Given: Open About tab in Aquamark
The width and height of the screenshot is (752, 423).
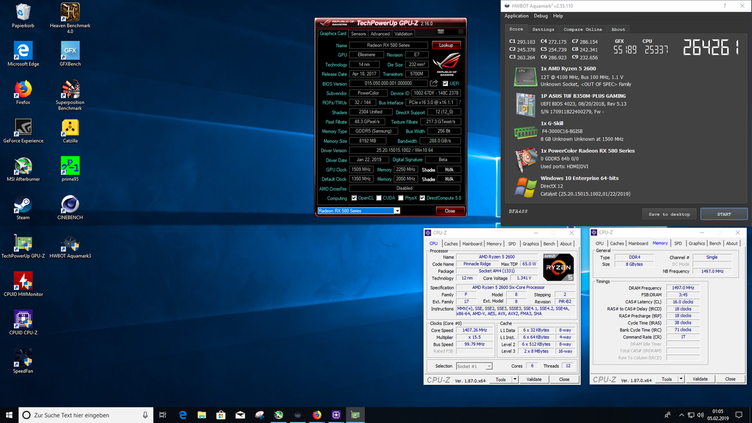Looking at the screenshot, I should pos(618,29).
